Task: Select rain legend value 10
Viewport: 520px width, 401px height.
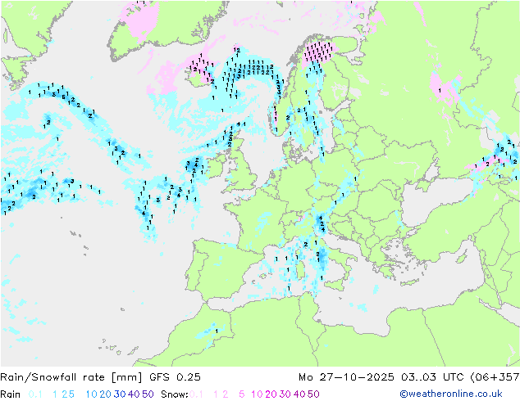Action: [91, 394]
